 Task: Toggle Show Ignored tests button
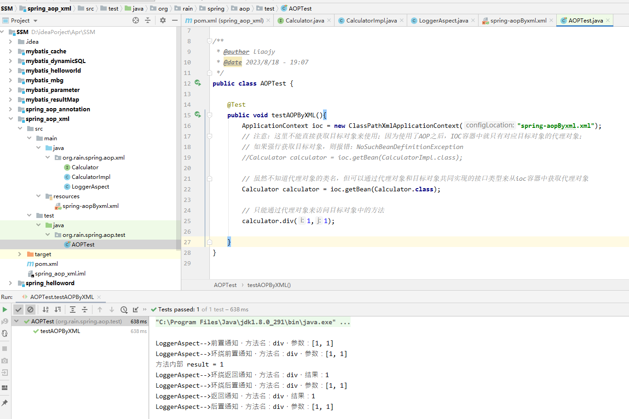[x=30, y=310]
